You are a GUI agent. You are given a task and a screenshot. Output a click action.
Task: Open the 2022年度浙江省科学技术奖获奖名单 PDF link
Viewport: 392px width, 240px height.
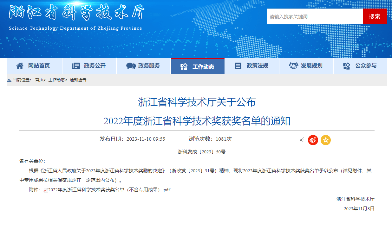(x=109, y=190)
